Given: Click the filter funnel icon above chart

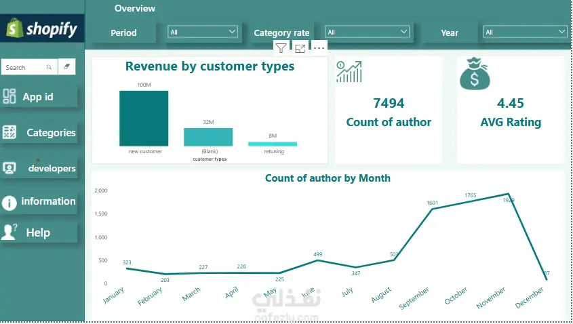Looking at the screenshot, I should [281, 48].
